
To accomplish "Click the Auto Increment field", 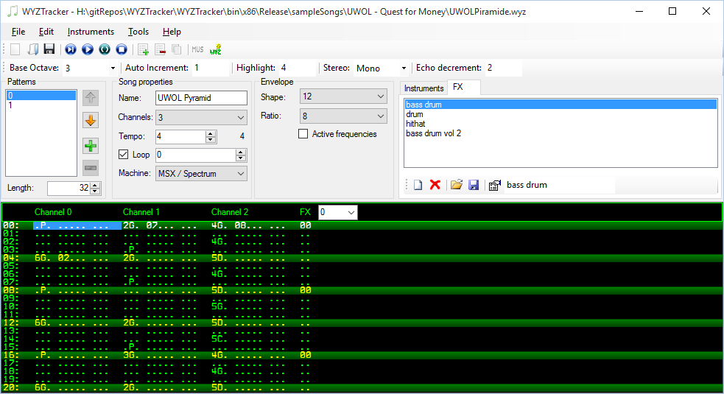I will point(211,68).
